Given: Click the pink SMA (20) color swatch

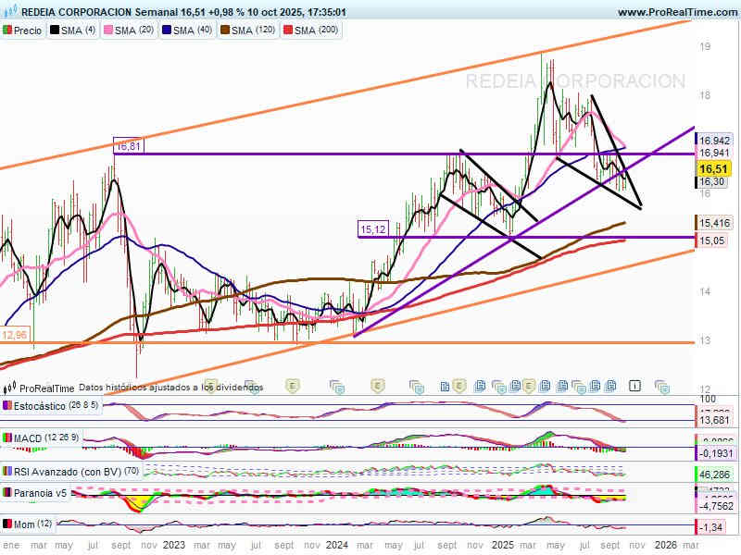Looking at the screenshot, I should click(108, 31).
